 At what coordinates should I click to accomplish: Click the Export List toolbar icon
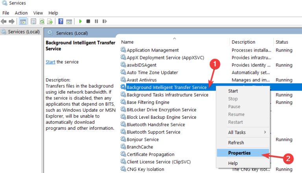50,21
